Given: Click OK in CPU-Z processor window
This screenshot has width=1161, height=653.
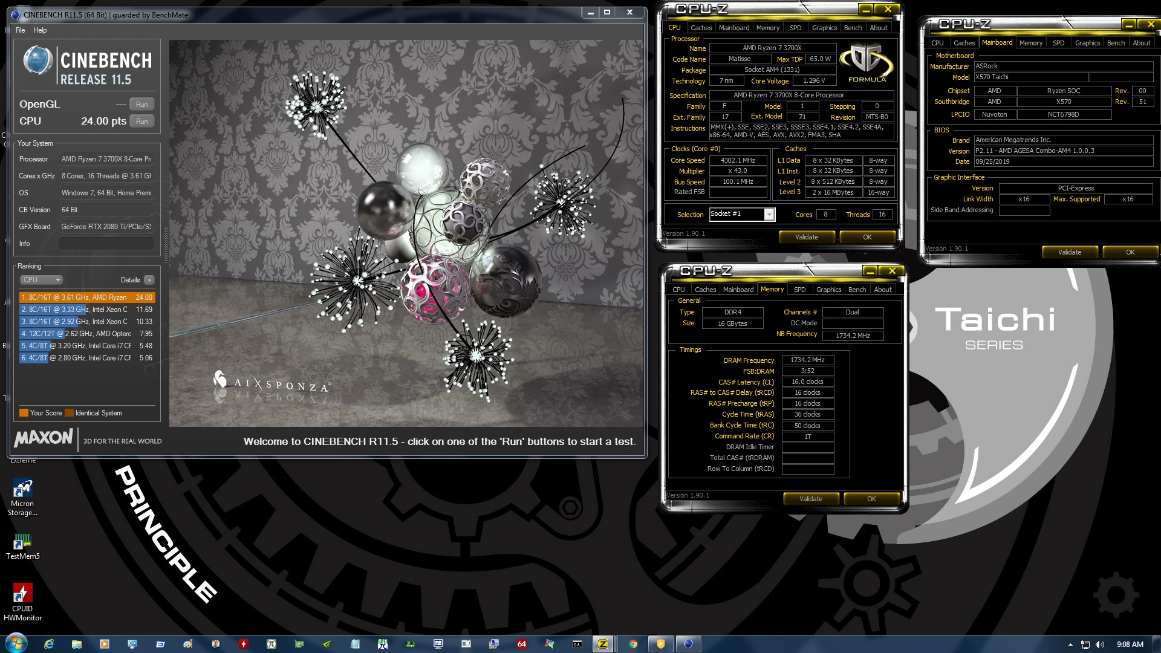Looking at the screenshot, I should (867, 237).
